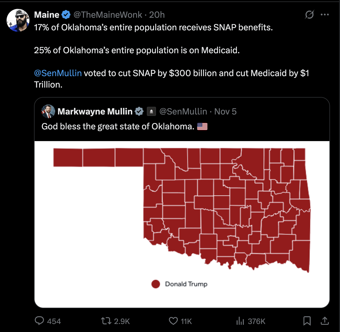Click the government account badge icon

pyautogui.click(x=151, y=111)
